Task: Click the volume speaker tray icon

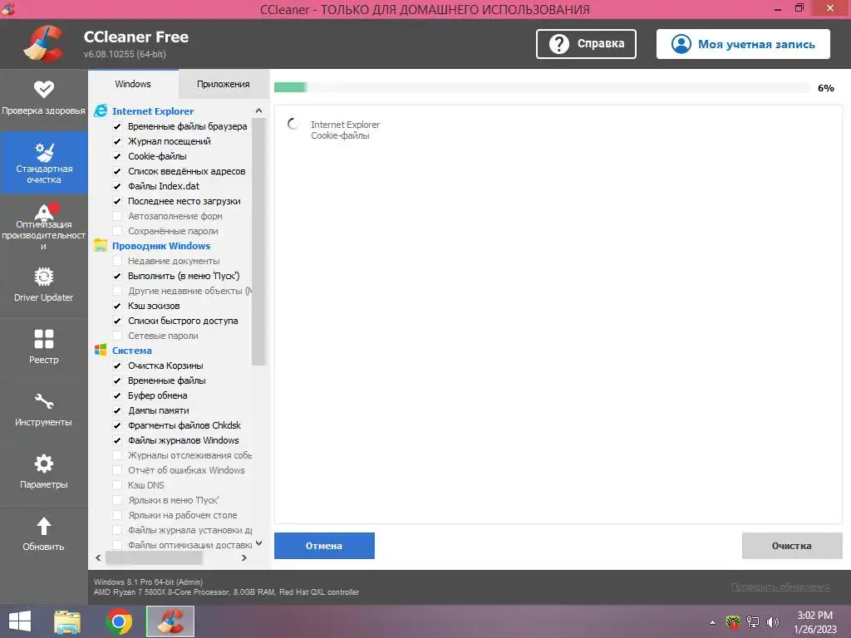Action: tap(772, 621)
